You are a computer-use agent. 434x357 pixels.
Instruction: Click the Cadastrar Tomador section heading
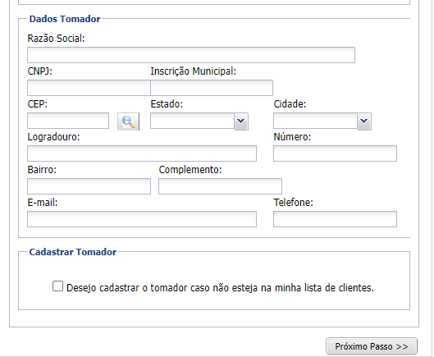coord(73,252)
